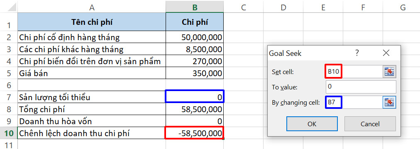Click the By changing cell field

tap(354, 102)
